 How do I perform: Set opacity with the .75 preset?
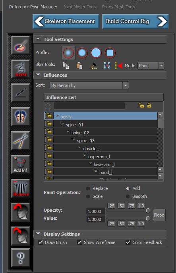tap(131, 206)
